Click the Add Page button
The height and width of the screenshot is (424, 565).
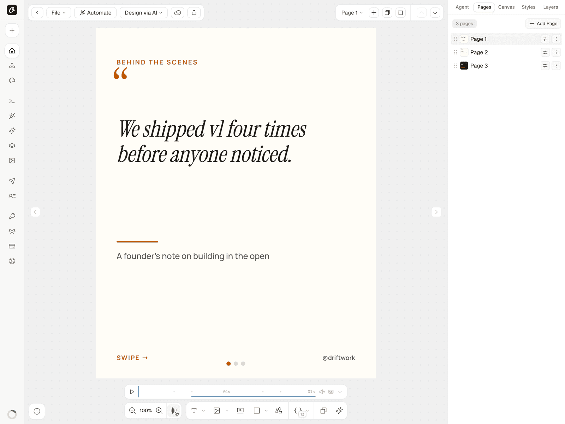pyautogui.click(x=543, y=24)
